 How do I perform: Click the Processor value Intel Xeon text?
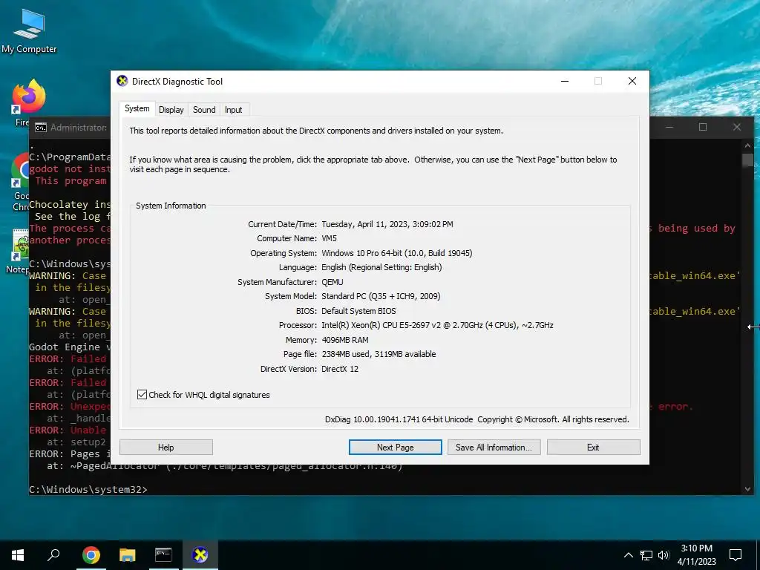click(437, 325)
